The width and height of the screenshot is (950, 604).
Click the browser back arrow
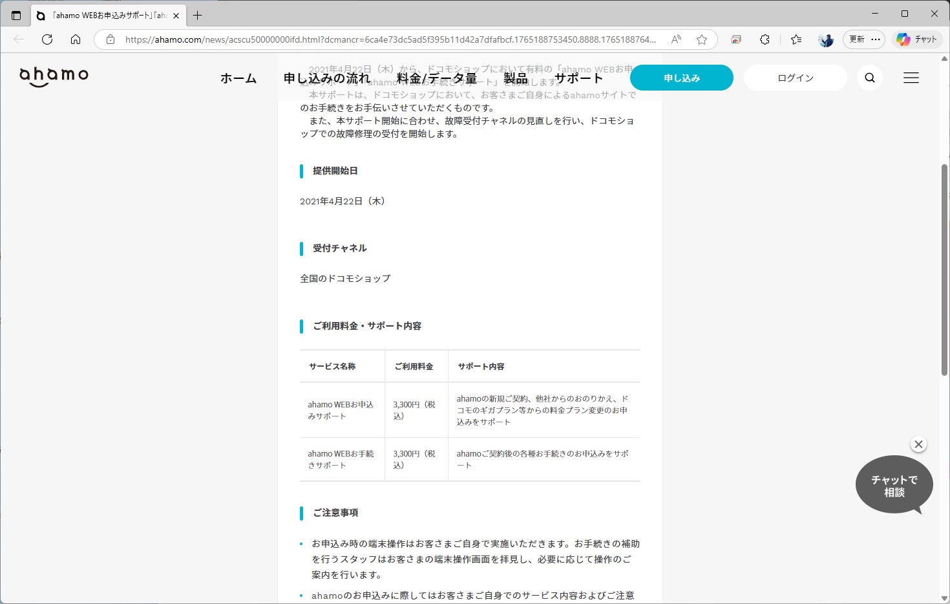(19, 39)
